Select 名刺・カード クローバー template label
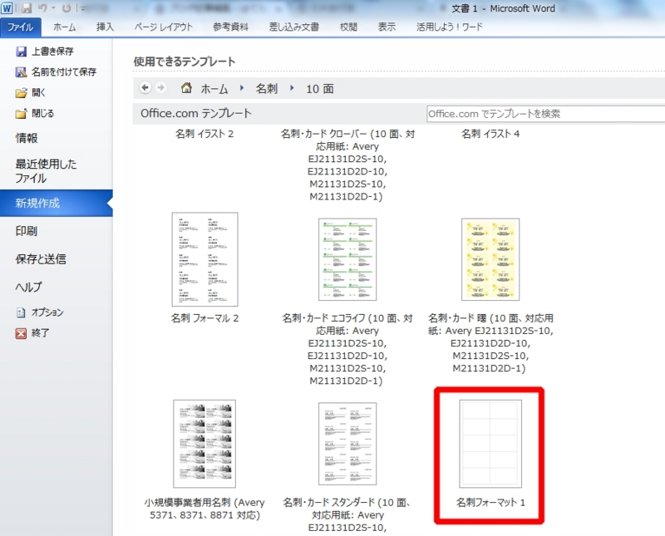This screenshot has height=536, width=665. (x=347, y=165)
